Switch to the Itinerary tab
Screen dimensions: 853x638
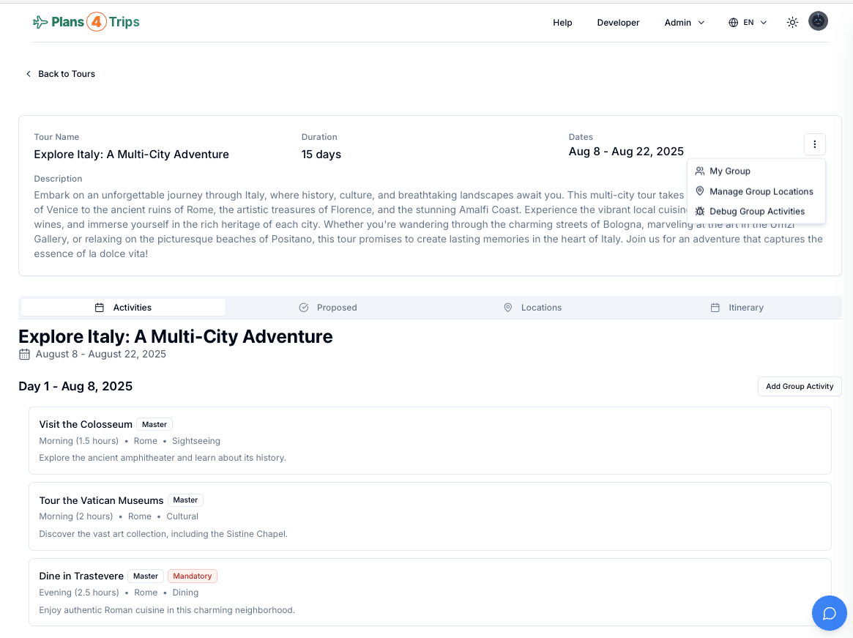745,308
